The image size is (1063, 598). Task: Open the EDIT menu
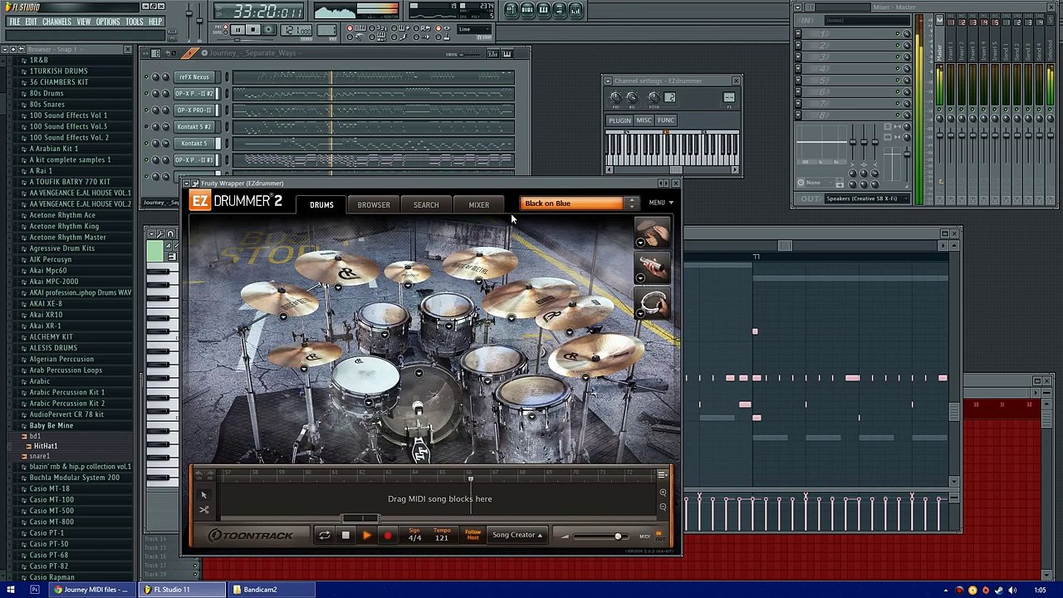pyautogui.click(x=31, y=22)
